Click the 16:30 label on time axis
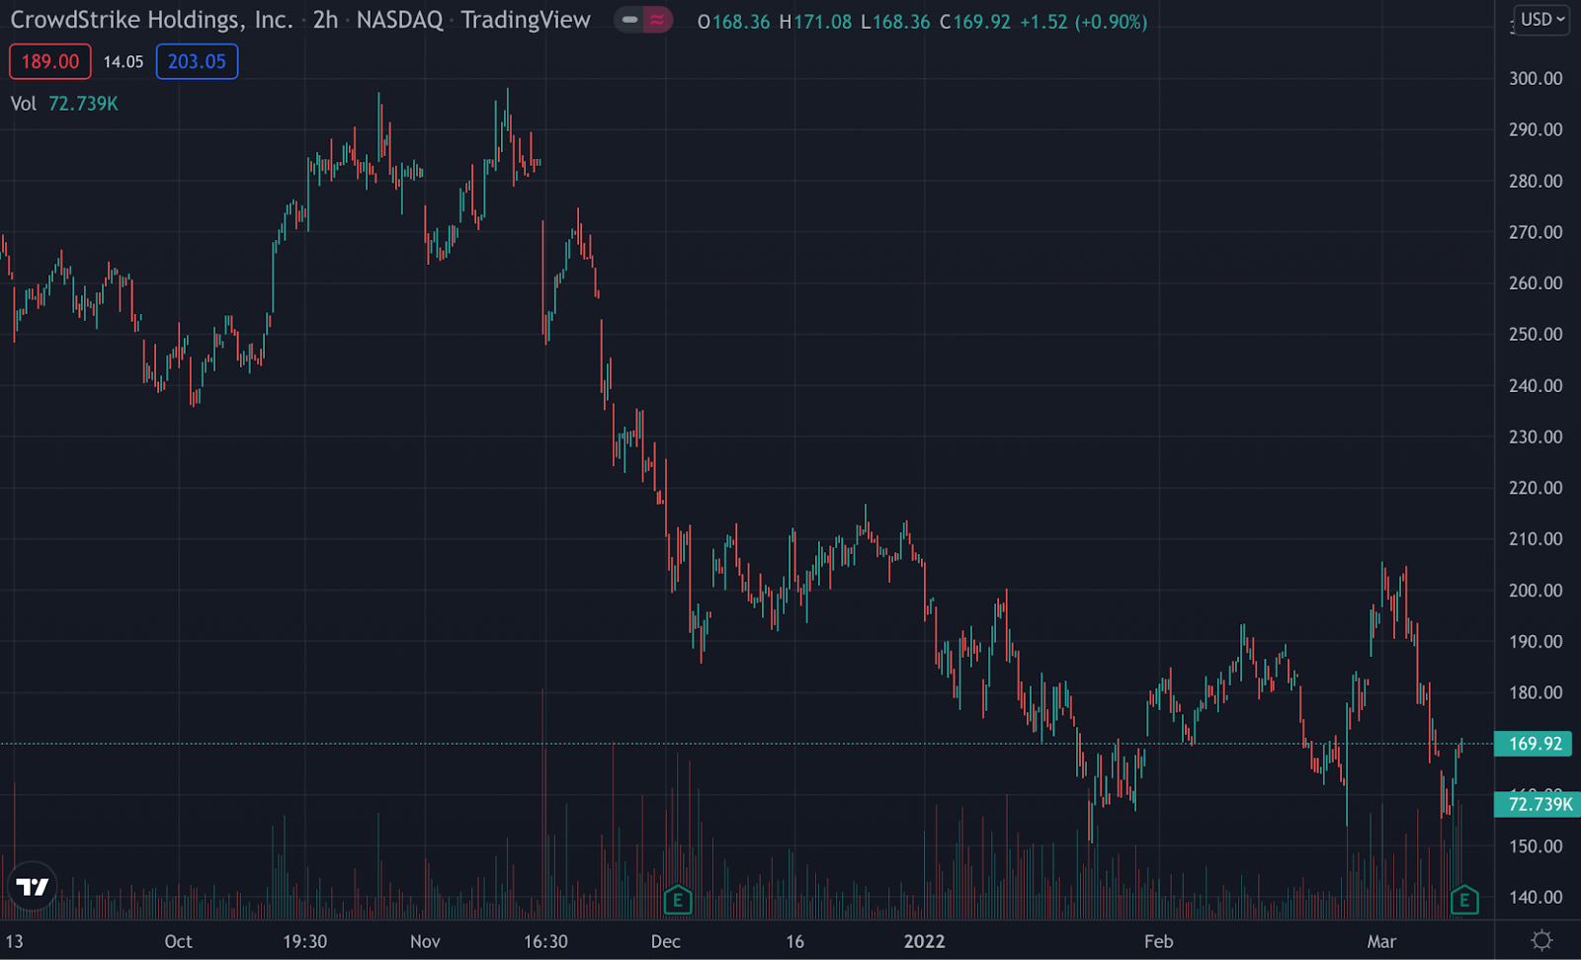Screen dimensions: 1581x960 pyautogui.click(x=545, y=941)
